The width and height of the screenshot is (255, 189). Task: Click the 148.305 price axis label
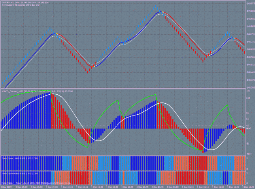click(x=251, y=87)
